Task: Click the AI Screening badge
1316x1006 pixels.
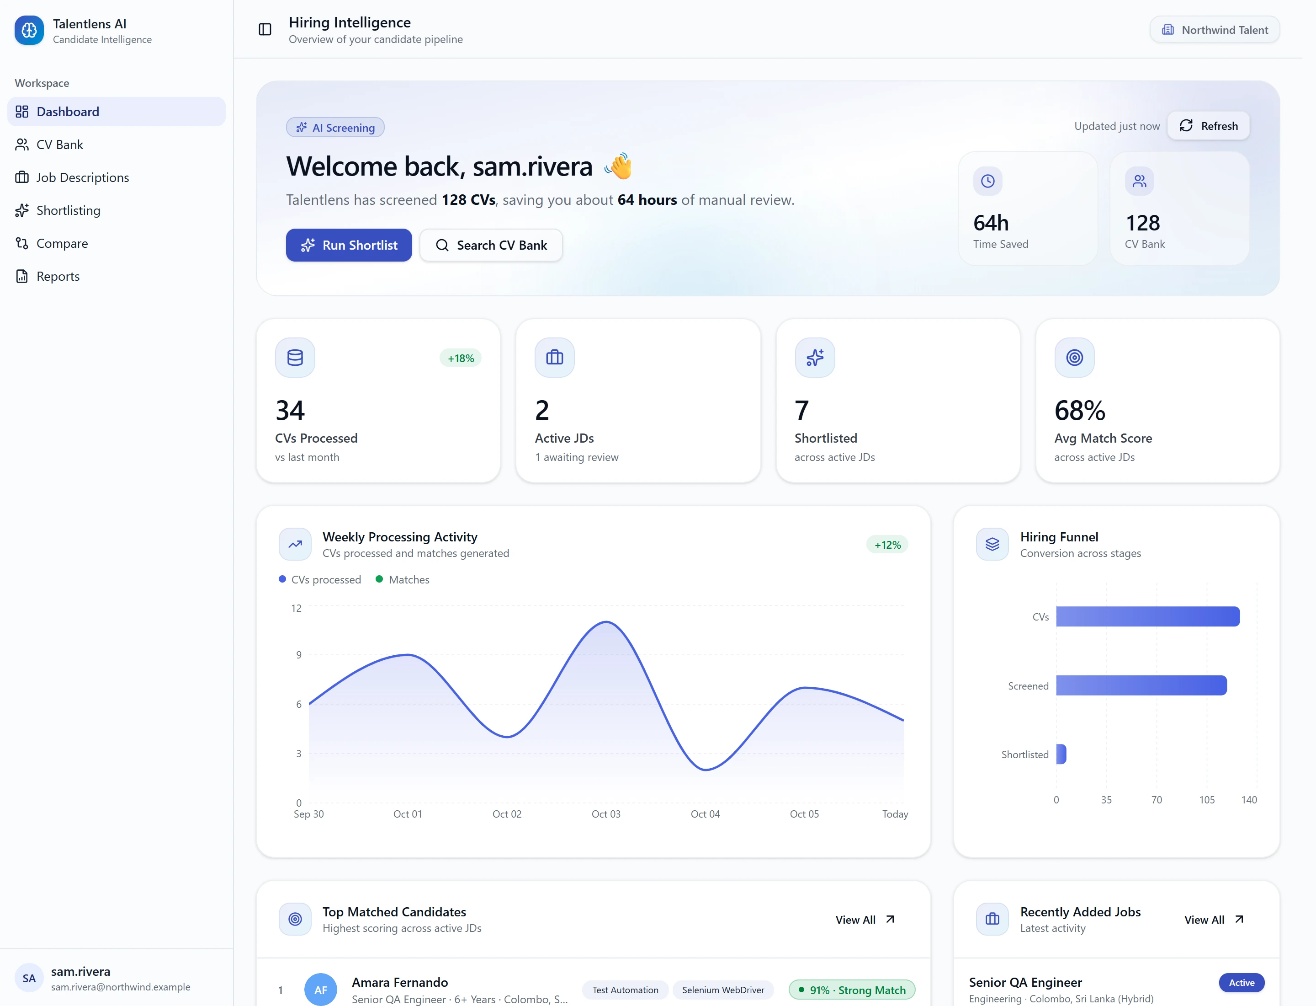Action: pyautogui.click(x=335, y=128)
